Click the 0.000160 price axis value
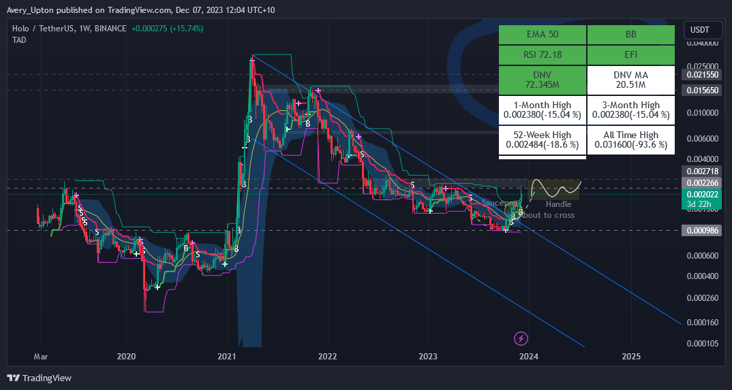The image size is (732, 390). coord(701,322)
